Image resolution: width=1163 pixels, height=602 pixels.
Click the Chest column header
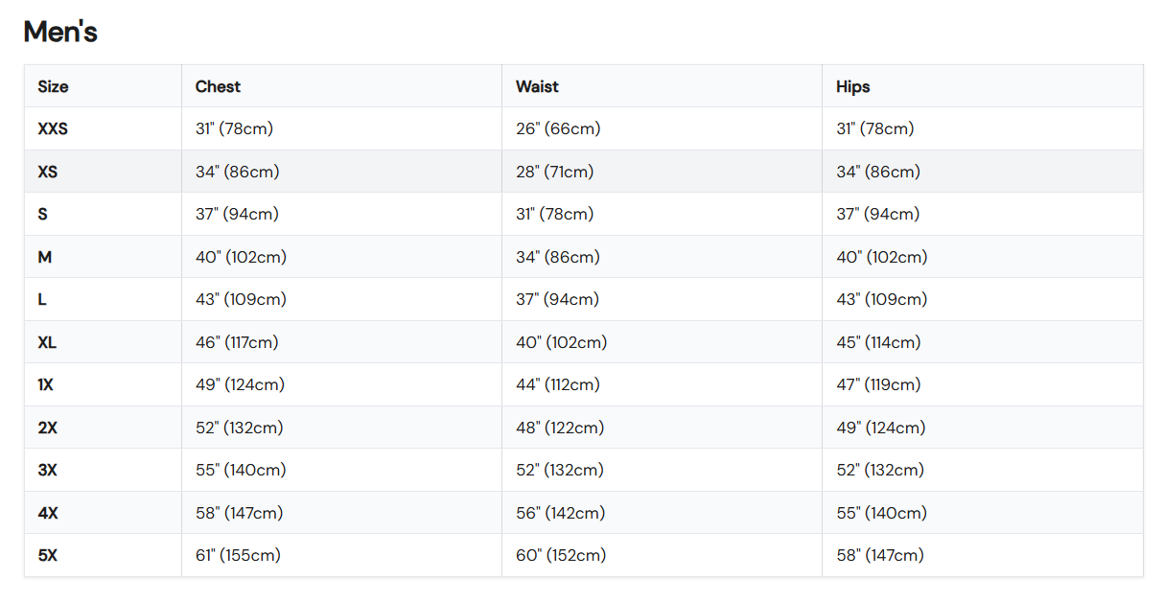pyautogui.click(x=218, y=86)
